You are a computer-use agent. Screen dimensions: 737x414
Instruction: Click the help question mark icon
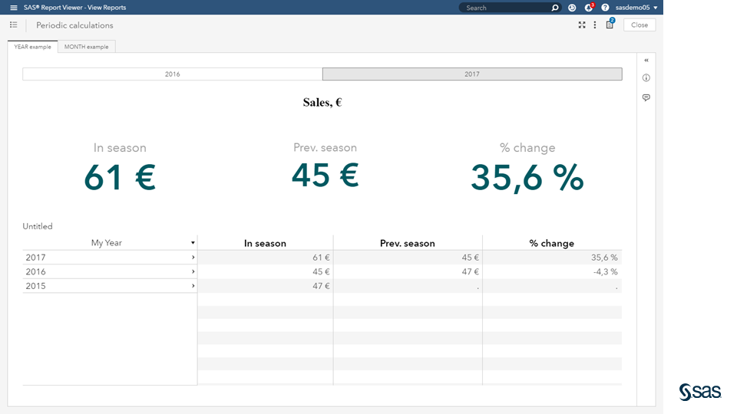click(x=605, y=8)
